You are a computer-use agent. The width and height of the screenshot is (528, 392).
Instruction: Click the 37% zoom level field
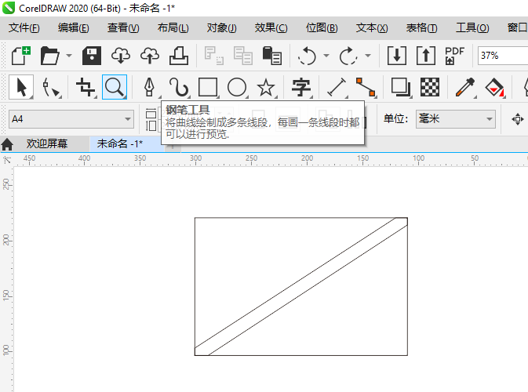pyautogui.click(x=502, y=56)
